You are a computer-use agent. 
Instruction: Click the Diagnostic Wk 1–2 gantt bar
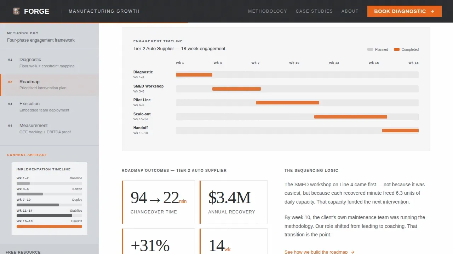click(194, 75)
